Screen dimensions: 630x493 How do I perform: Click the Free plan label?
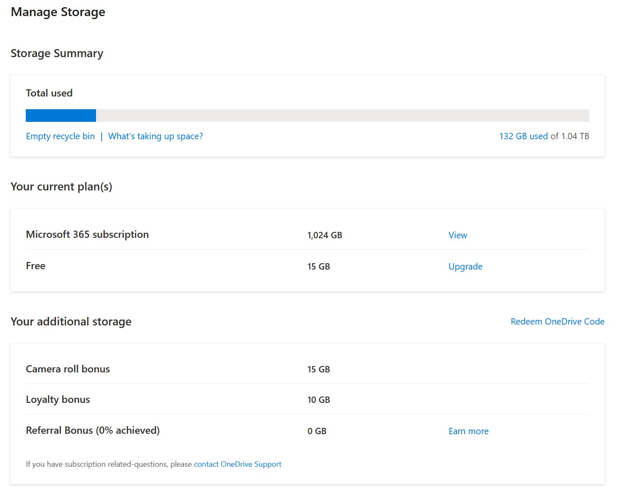tap(36, 266)
